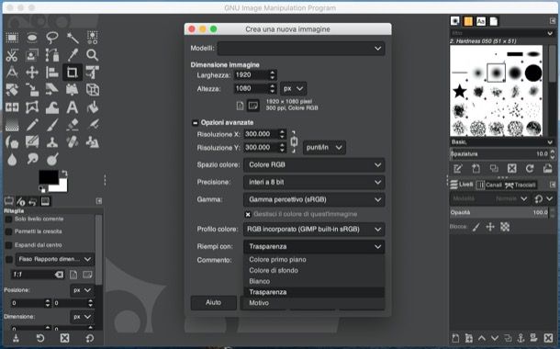Select the large black hard-edged round brush
This screenshot has height=349, width=560.
tap(533, 73)
